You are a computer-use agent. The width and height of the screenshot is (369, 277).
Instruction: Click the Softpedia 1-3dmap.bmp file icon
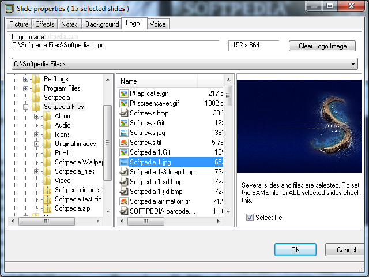click(x=124, y=172)
